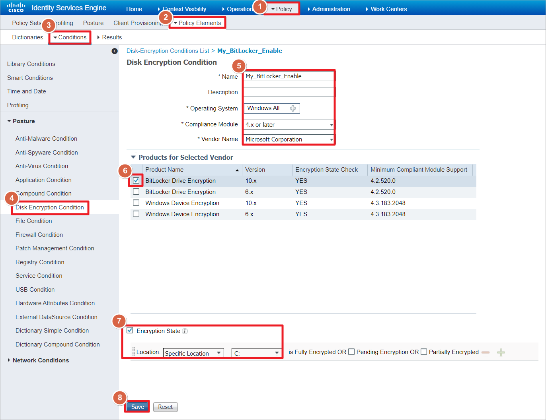Viewport: 546px width, 420px height.
Task: Open Disk-Encryption Conditions List breadcrumb link
Action: [x=168, y=51]
